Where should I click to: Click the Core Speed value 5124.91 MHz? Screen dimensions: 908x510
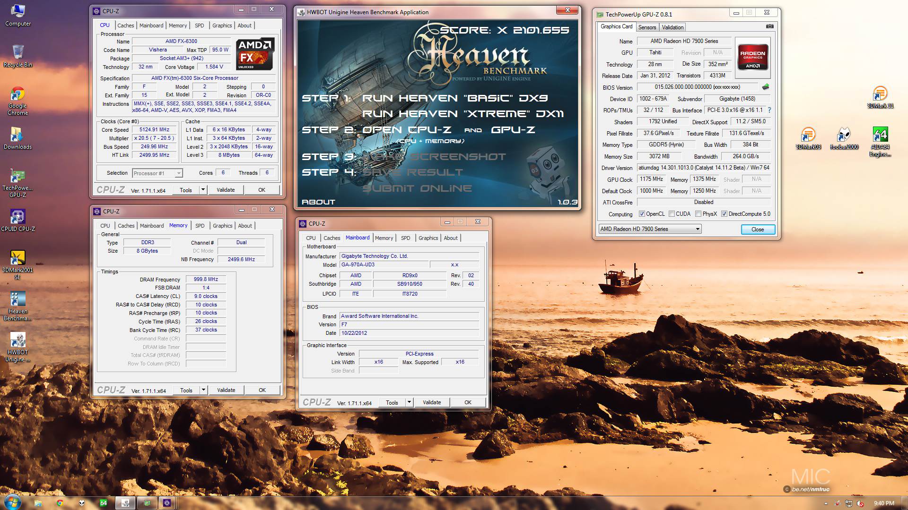tap(155, 130)
